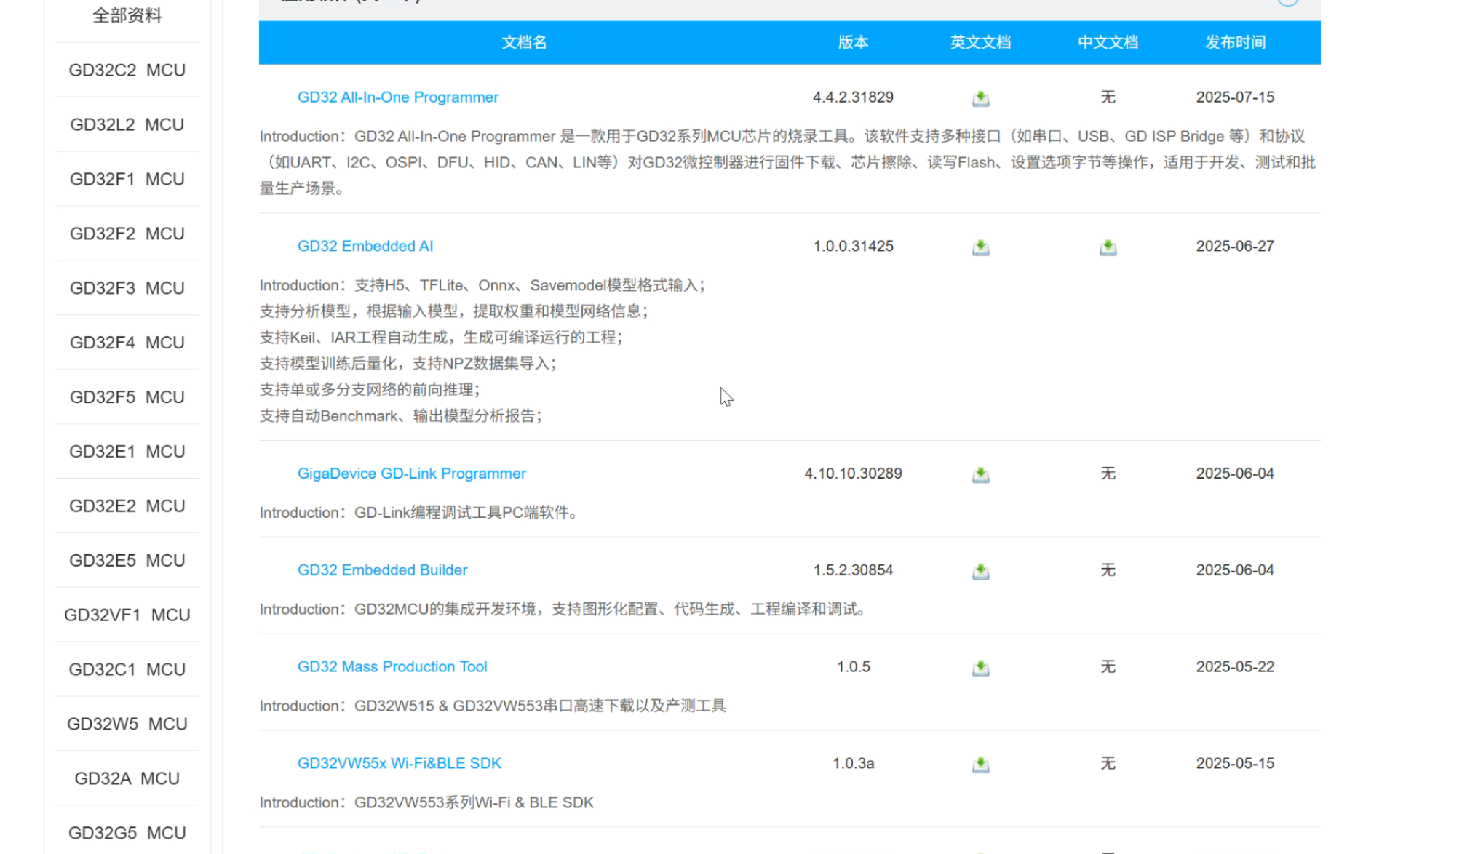Download English doc for GD32 Mass Production Tool
Image resolution: width=1470 pixels, height=854 pixels.
[x=980, y=667]
